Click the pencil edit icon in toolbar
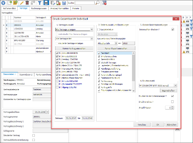The image size is (193, 143). (x=22, y=3)
